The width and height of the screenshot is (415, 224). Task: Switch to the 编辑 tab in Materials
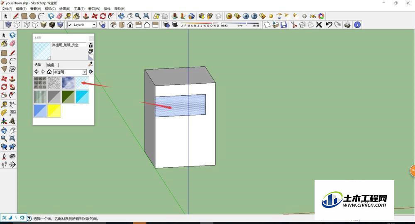click(x=51, y=65)
